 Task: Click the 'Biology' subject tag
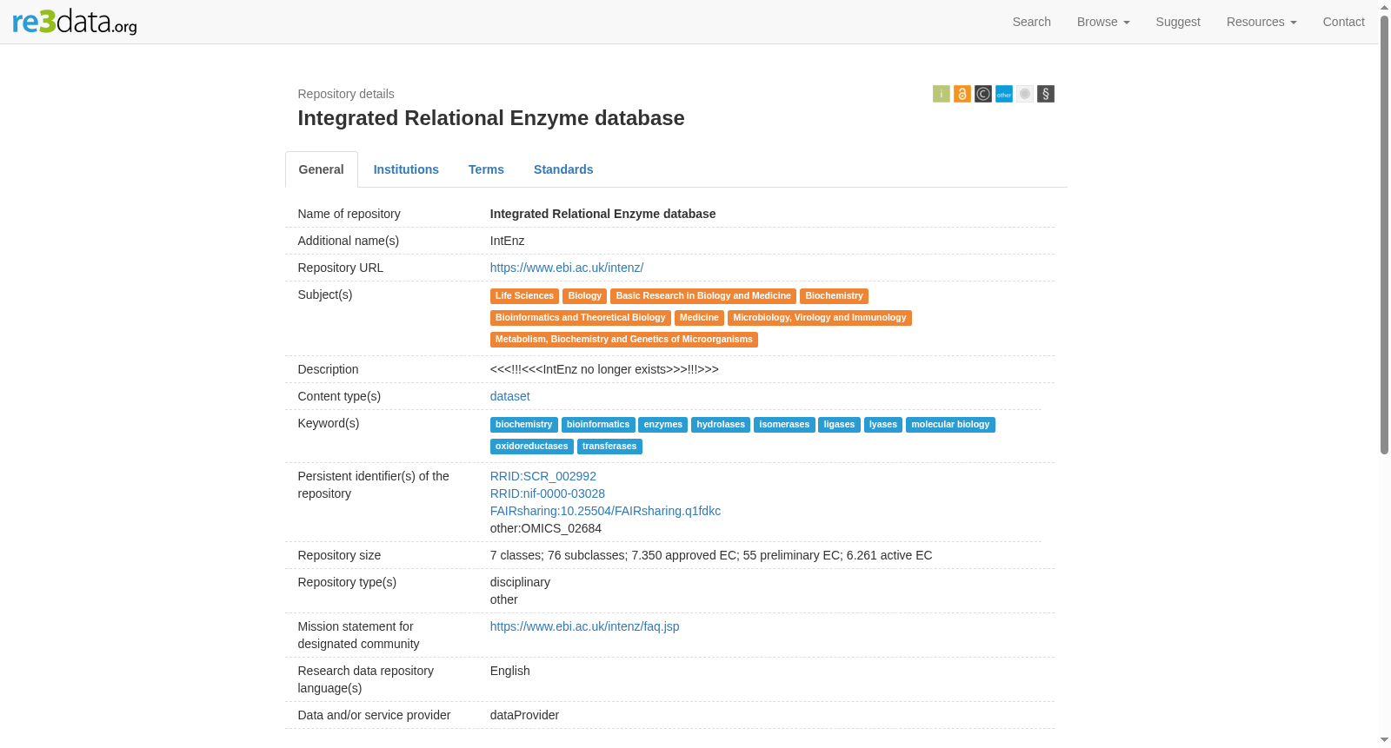[585, 296]
